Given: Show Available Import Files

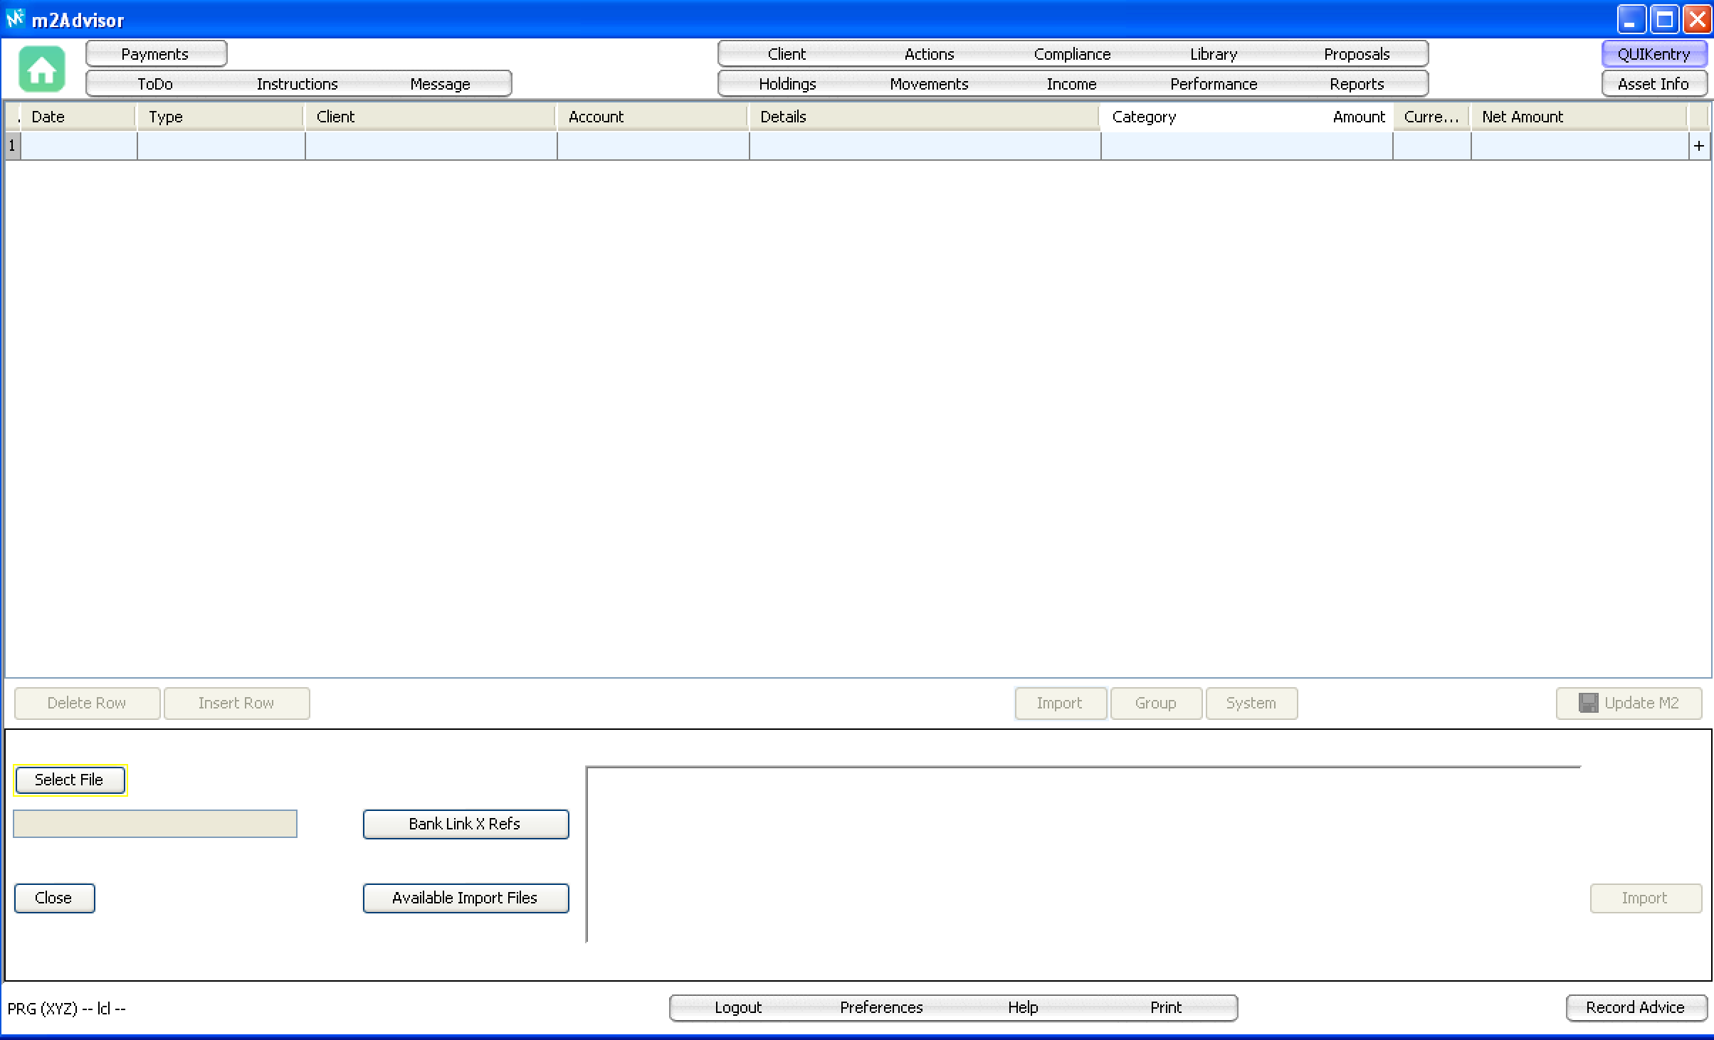Looking at the screenshot, I should coord(466,898).
